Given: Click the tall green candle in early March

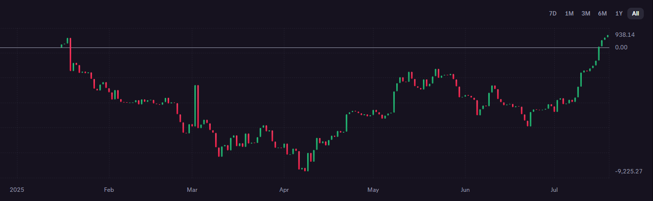Looking at the screenshot, I should (x=196, y=106).
